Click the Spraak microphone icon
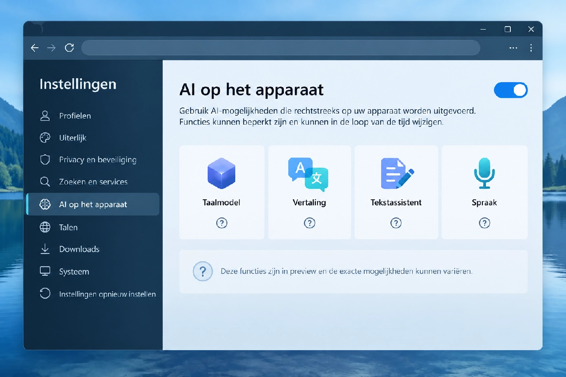Screen dimensions: 566x377 tap(484, 174)
